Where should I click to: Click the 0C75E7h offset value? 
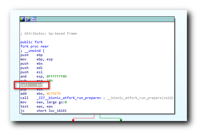(x=54, y=94)
